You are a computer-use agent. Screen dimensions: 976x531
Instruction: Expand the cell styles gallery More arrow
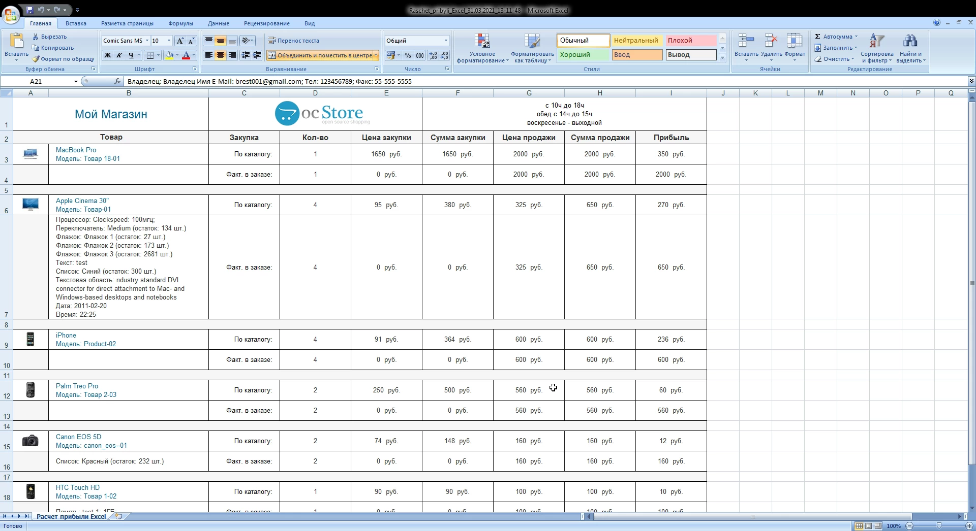[722, 58]
